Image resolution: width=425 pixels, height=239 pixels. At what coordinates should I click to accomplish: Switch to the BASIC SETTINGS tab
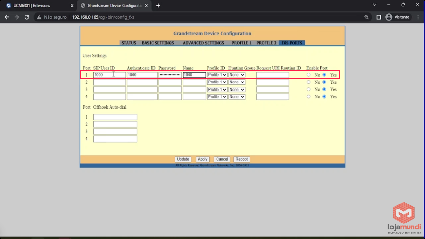(158, 43)
